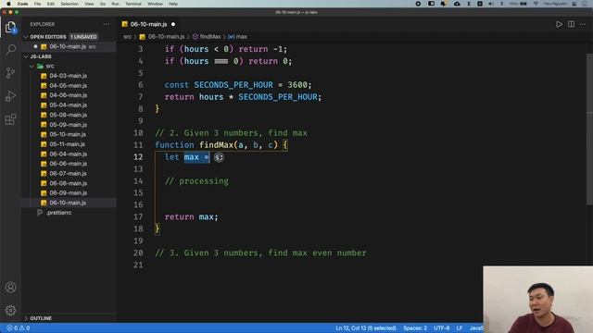Image resolution: width=593 pixels, height=333 pixels.
Task: Open 05-09-main.js in the explorer
Action: click(69, 125)
